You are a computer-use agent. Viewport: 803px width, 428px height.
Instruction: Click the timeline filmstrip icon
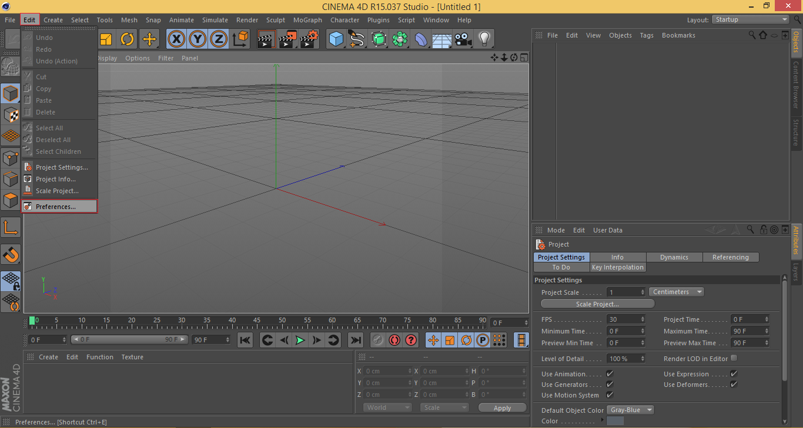coord(521,340)
